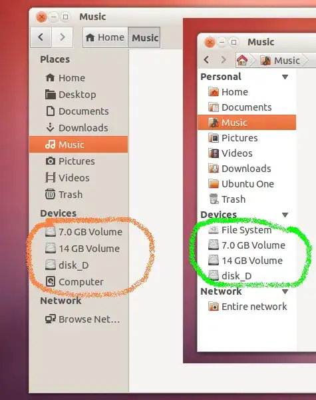
Task: Click the Ubuntu One folder icon
Action: (x=214, y=184)
